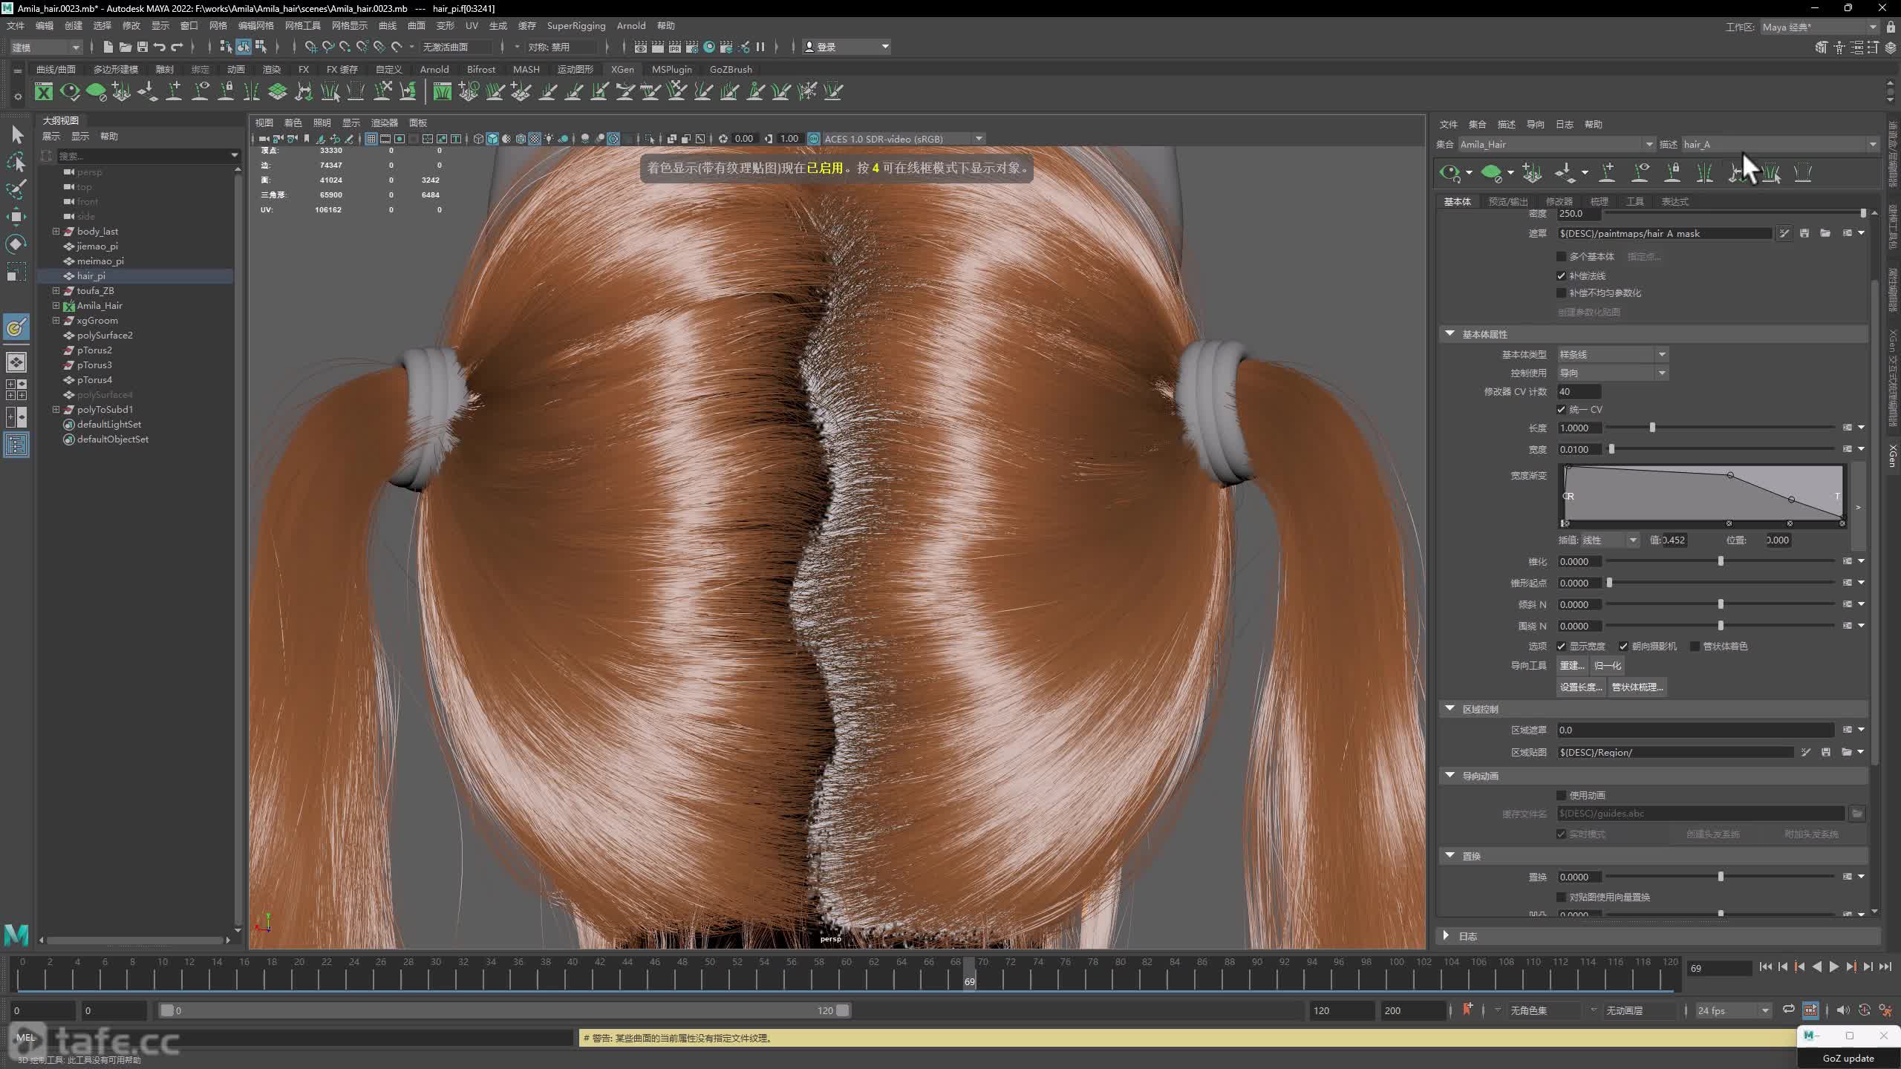Click the redo arrow icon

point(177,47)
